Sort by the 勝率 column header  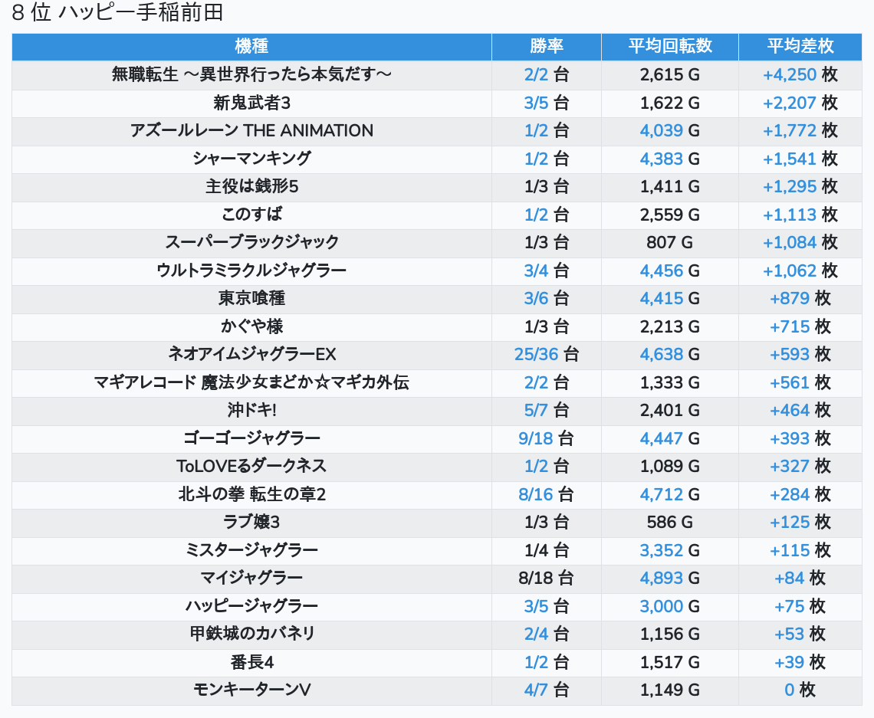click(546, 46)
